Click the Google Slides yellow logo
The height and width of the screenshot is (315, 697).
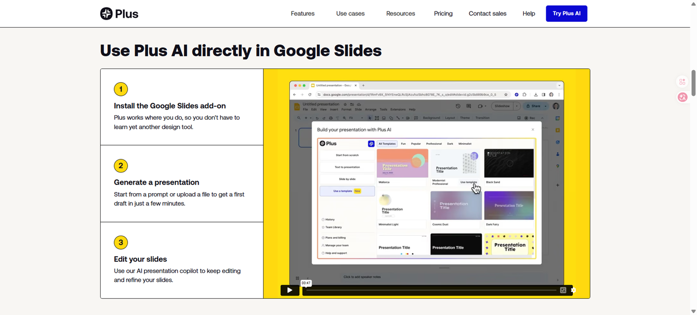[297, 106]
